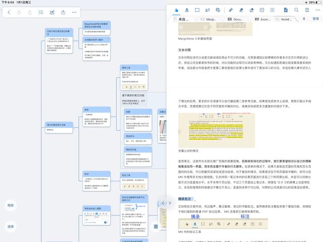Select the 文档模式和学习模式 mind map node
The height and width of the screenshot is (242, 323).
click(96, 48)
